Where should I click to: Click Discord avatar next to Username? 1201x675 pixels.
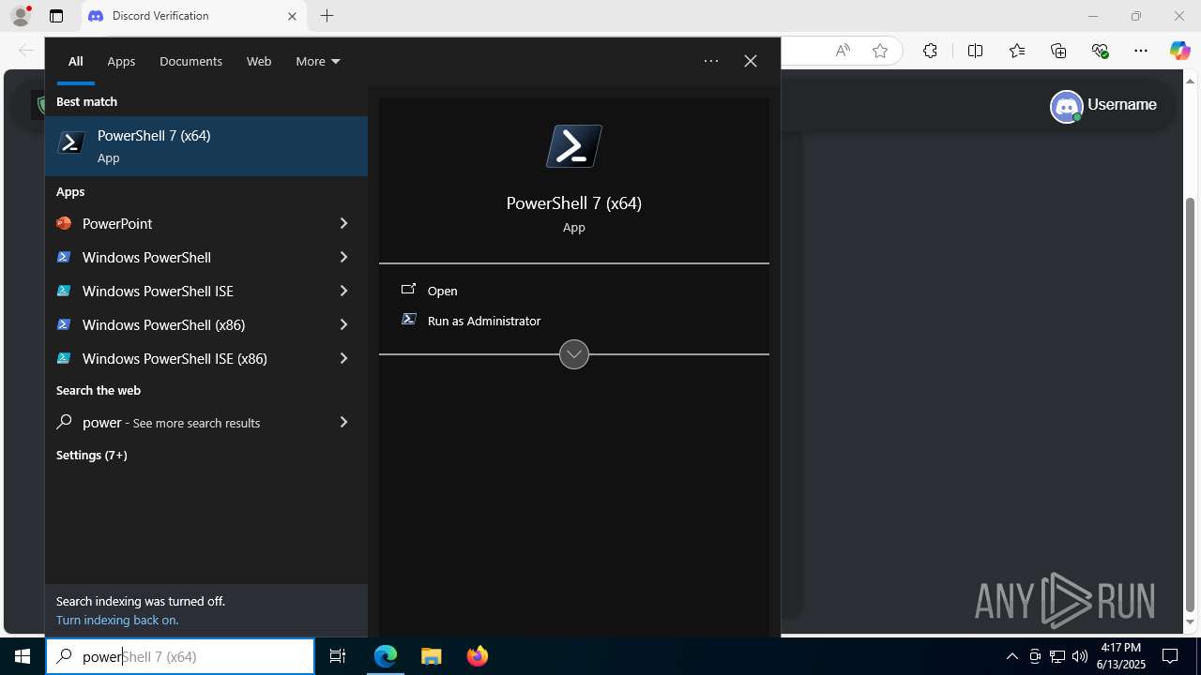tap(1066, 106)
